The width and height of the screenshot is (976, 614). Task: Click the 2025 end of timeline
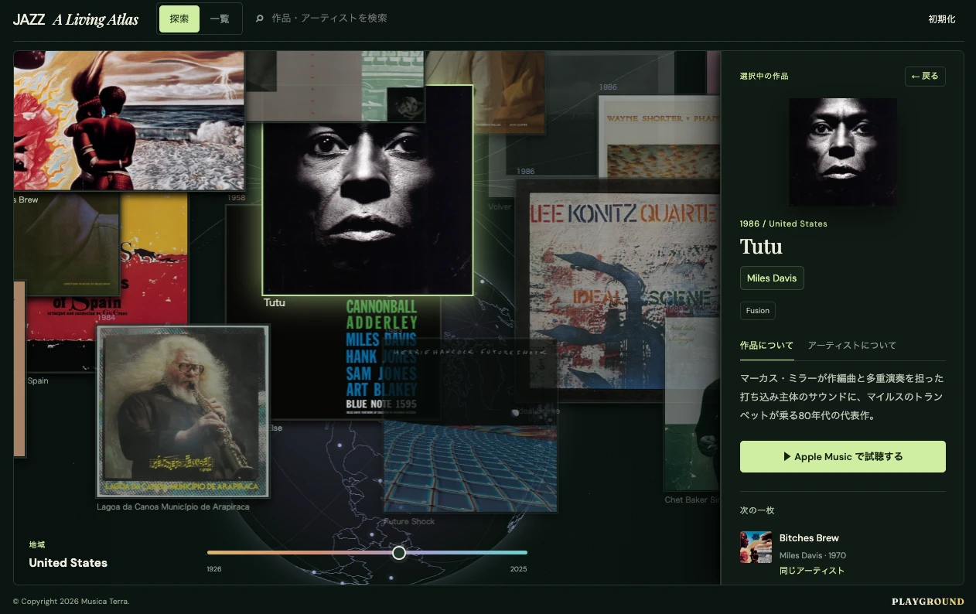click(518, 569)
